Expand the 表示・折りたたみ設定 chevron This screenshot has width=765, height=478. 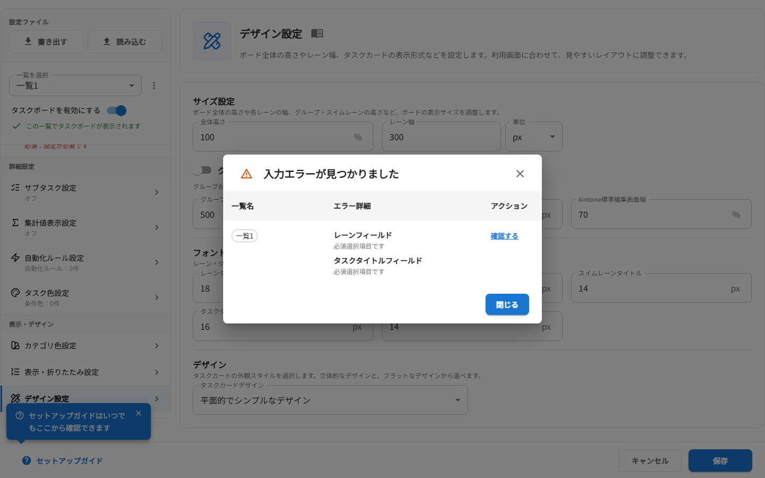point(157,372)
